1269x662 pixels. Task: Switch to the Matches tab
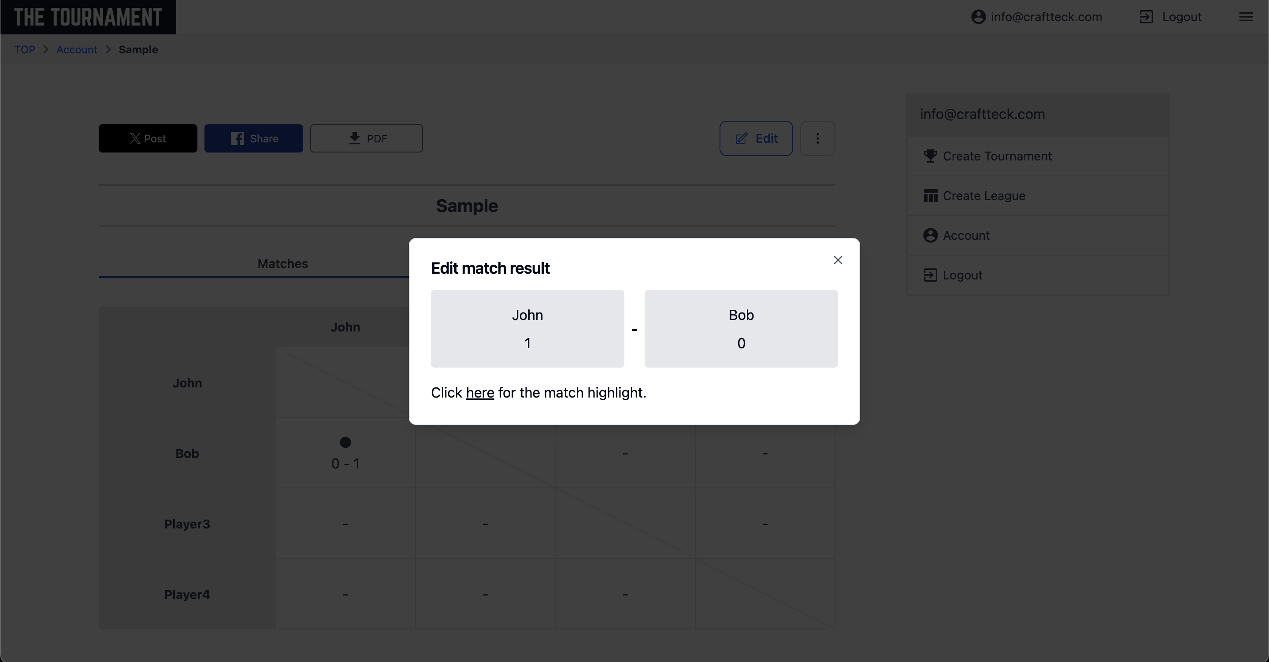pyautogui.click(x=283, y=264)
